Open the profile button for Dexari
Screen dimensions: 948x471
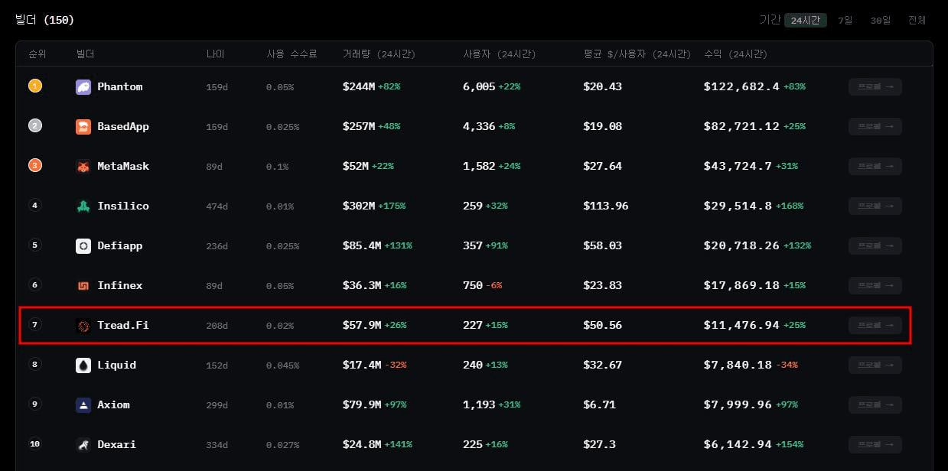pos(875,445)
